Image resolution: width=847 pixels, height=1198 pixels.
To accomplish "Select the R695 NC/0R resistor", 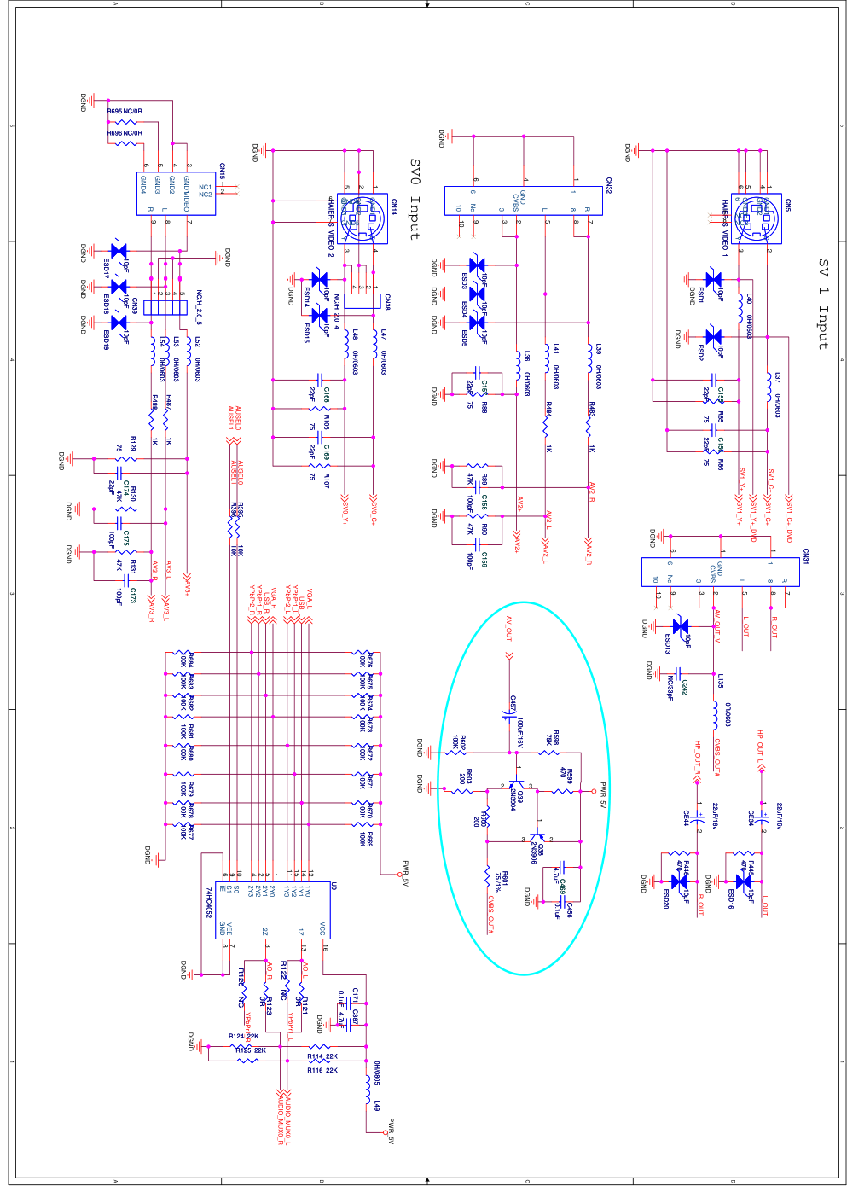I will [125, 122].
